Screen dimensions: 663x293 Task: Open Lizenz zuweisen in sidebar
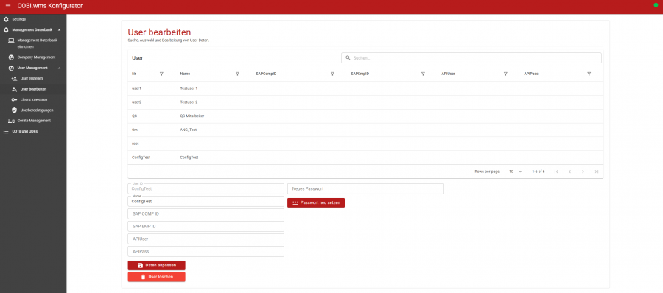point(33,99)
